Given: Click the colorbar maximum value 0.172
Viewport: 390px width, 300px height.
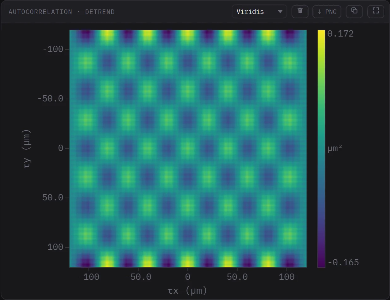Looking at the screenshot, I should pos(340,34).
